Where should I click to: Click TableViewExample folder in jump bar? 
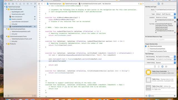[70, 4]
